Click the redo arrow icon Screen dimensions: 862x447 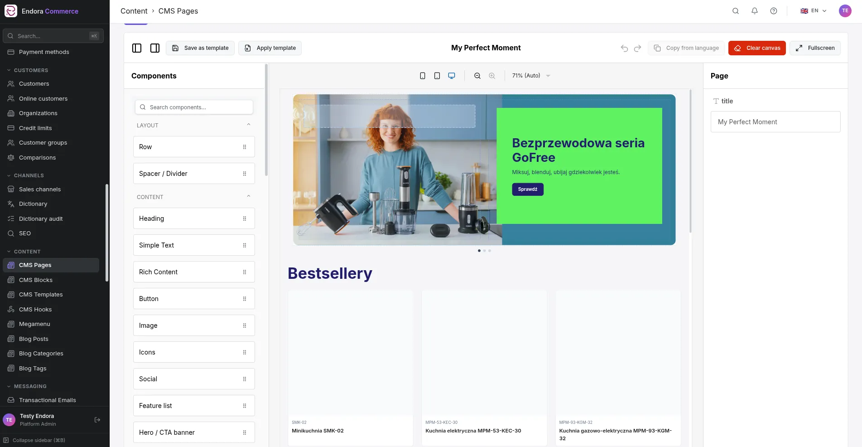[x=637, y=48]
